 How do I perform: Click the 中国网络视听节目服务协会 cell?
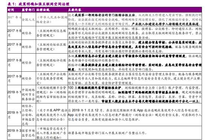tap(28, 94)
